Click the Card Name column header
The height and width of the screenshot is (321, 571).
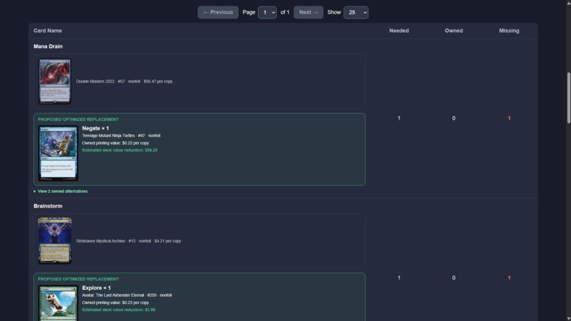(x=47, y=30)
